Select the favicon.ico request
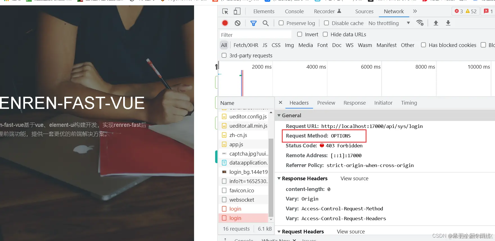The height and width of the screenshot is (241, 495). (244, 190)
